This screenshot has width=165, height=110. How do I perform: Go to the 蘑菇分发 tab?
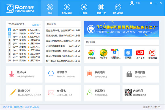click(101, 8)
